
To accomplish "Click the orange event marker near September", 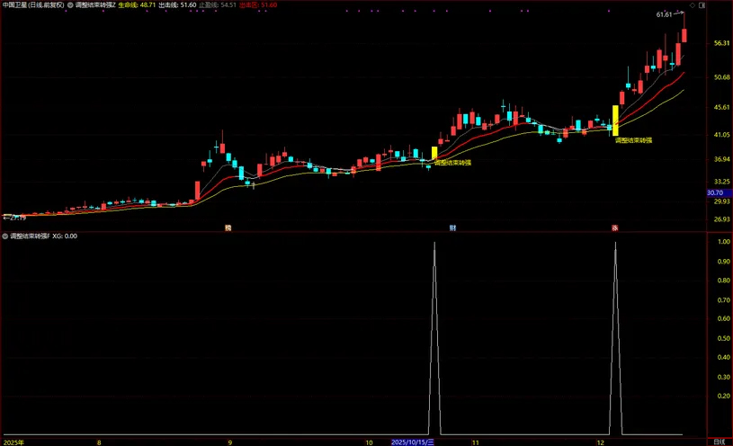I will click(x=228, y=228).
